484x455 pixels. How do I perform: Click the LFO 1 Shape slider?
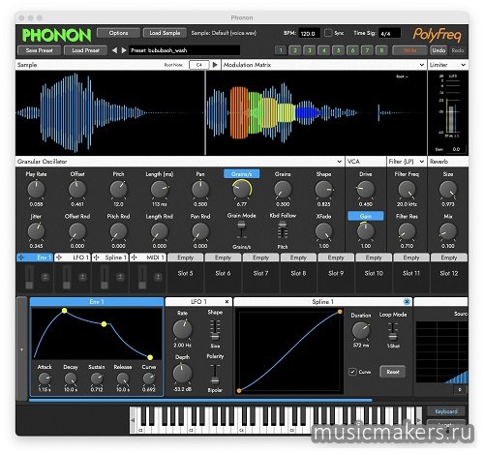(215, 330)
